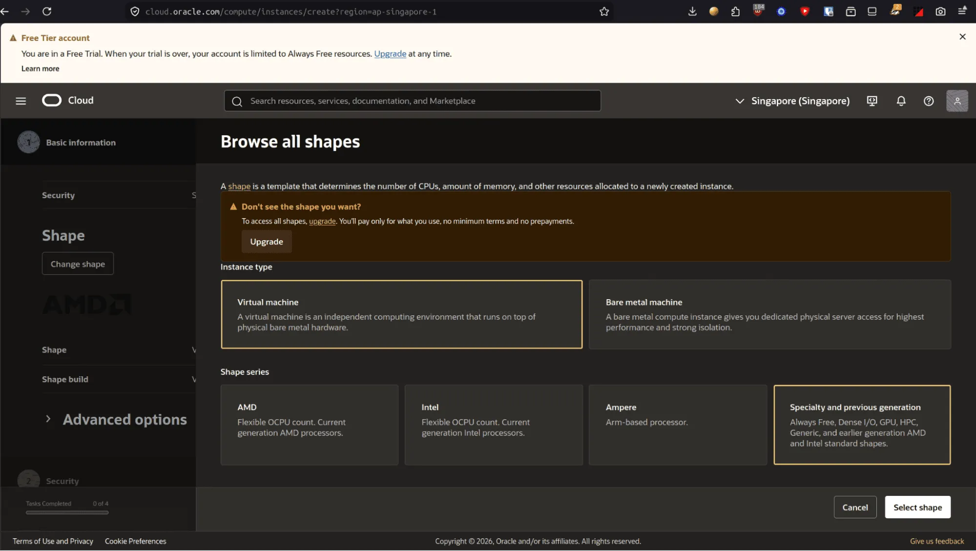Select the Virtual machine instance type
The image size is (976, 551).
click(x=401, y=314)
